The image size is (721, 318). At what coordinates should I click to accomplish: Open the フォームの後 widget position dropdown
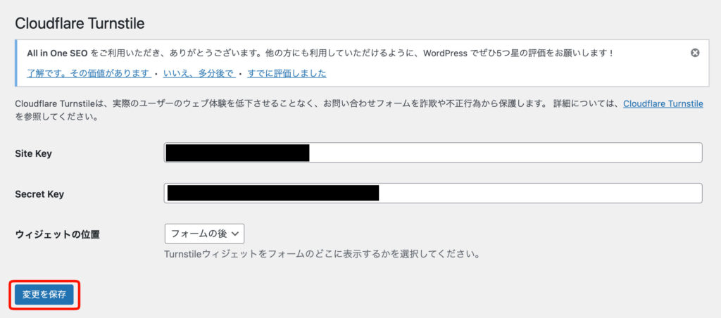click(x=204, y=234)
